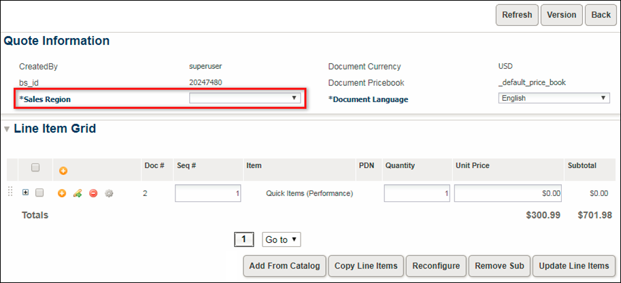The height and width of the screenshot is (283, 621).
Task: Click Add From Catalog button
Action: click(284, 266)
